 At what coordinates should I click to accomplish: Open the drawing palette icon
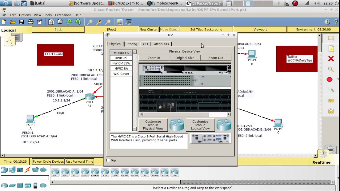[x=120, y=22]
